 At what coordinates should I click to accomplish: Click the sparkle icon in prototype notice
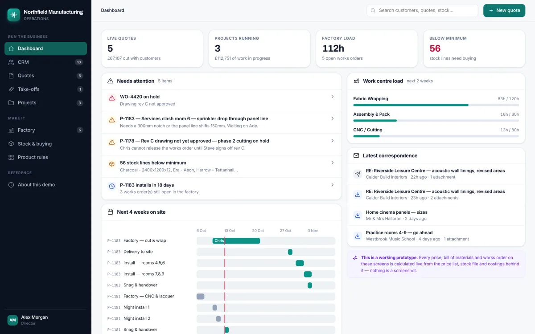coord(355,258)
